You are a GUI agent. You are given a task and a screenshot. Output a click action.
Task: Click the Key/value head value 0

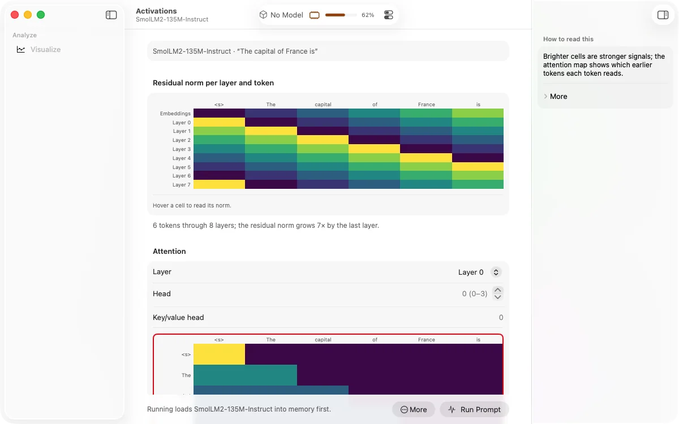click(501, 318)
